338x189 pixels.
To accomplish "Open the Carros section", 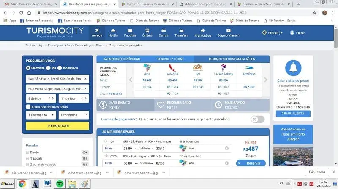I will pos(164,33).
